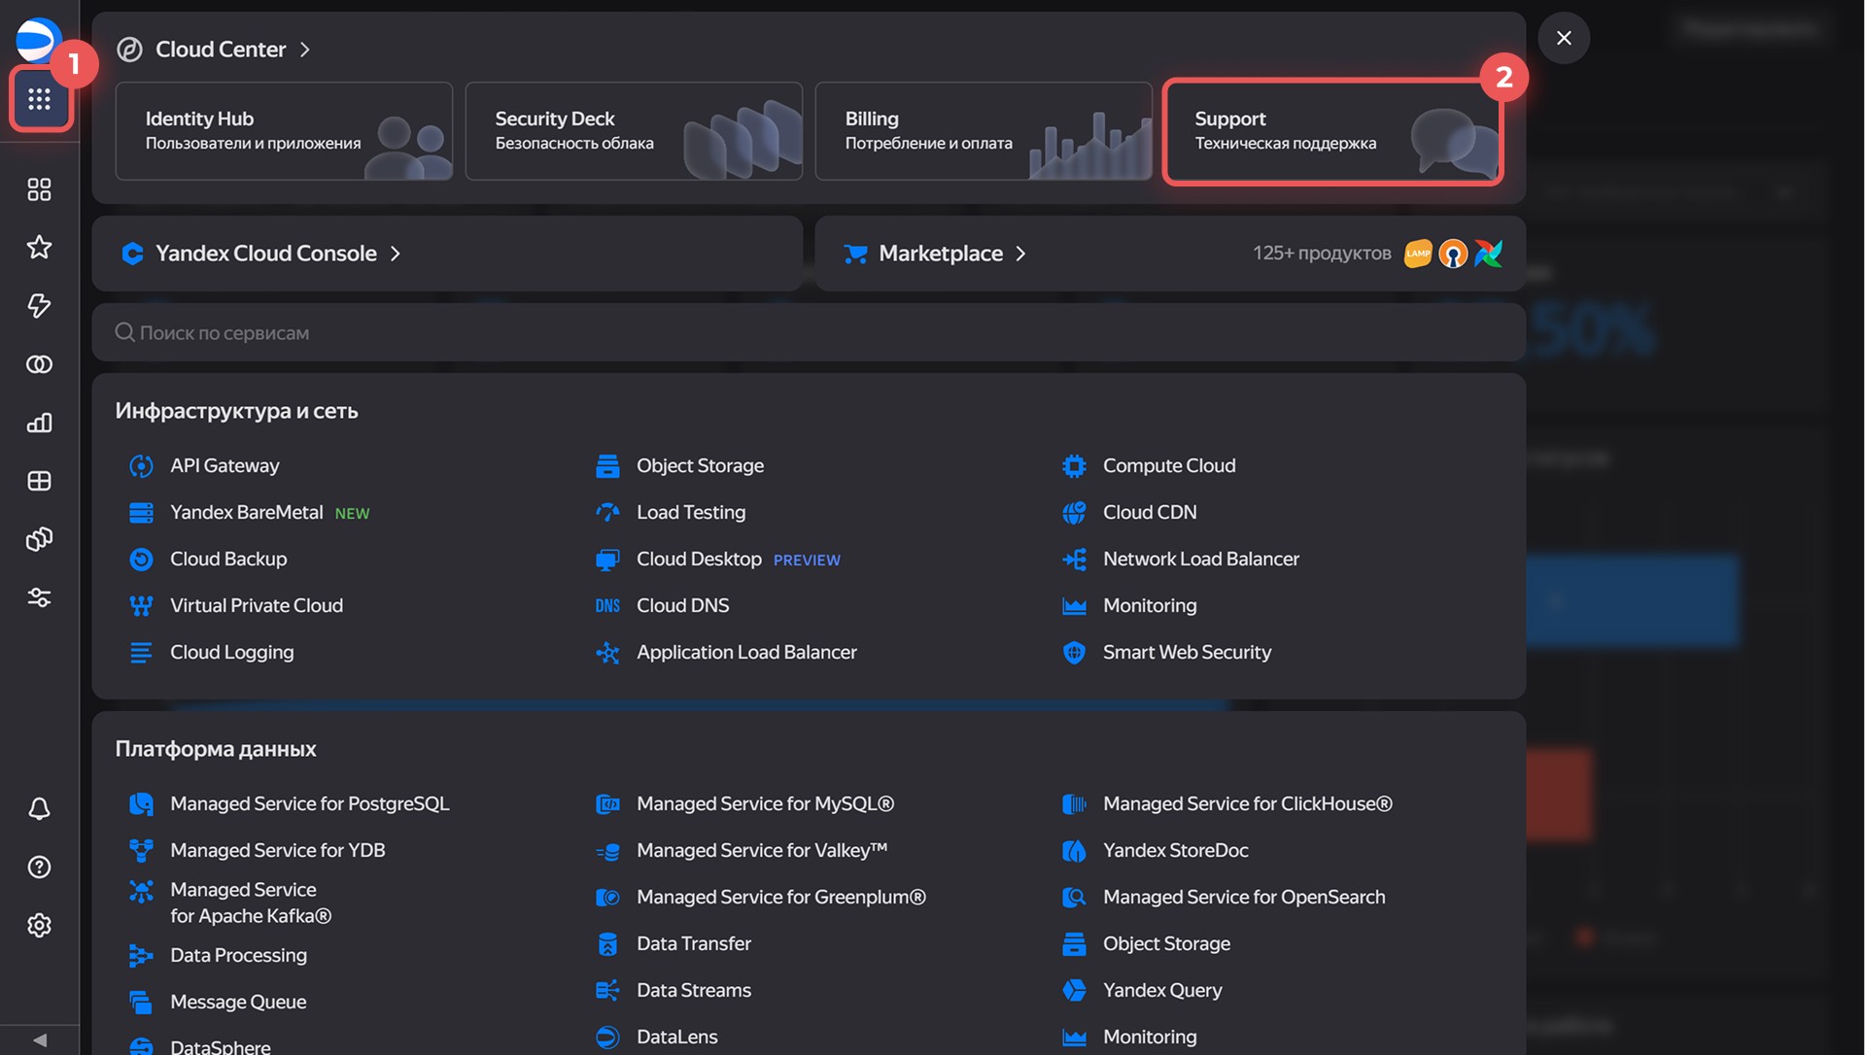Click the Load Testing icon
The width and height of the screenshot is (1865, 1055).
pyautogui.click(x=607, y=512)
